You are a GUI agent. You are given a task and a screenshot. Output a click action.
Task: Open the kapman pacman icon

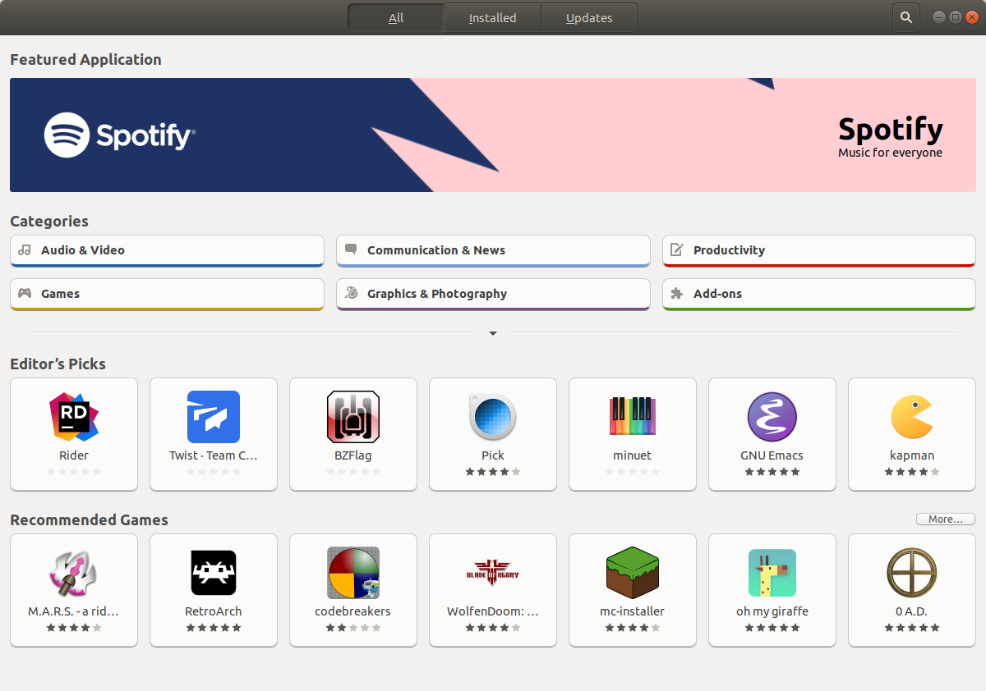point(912,417)
